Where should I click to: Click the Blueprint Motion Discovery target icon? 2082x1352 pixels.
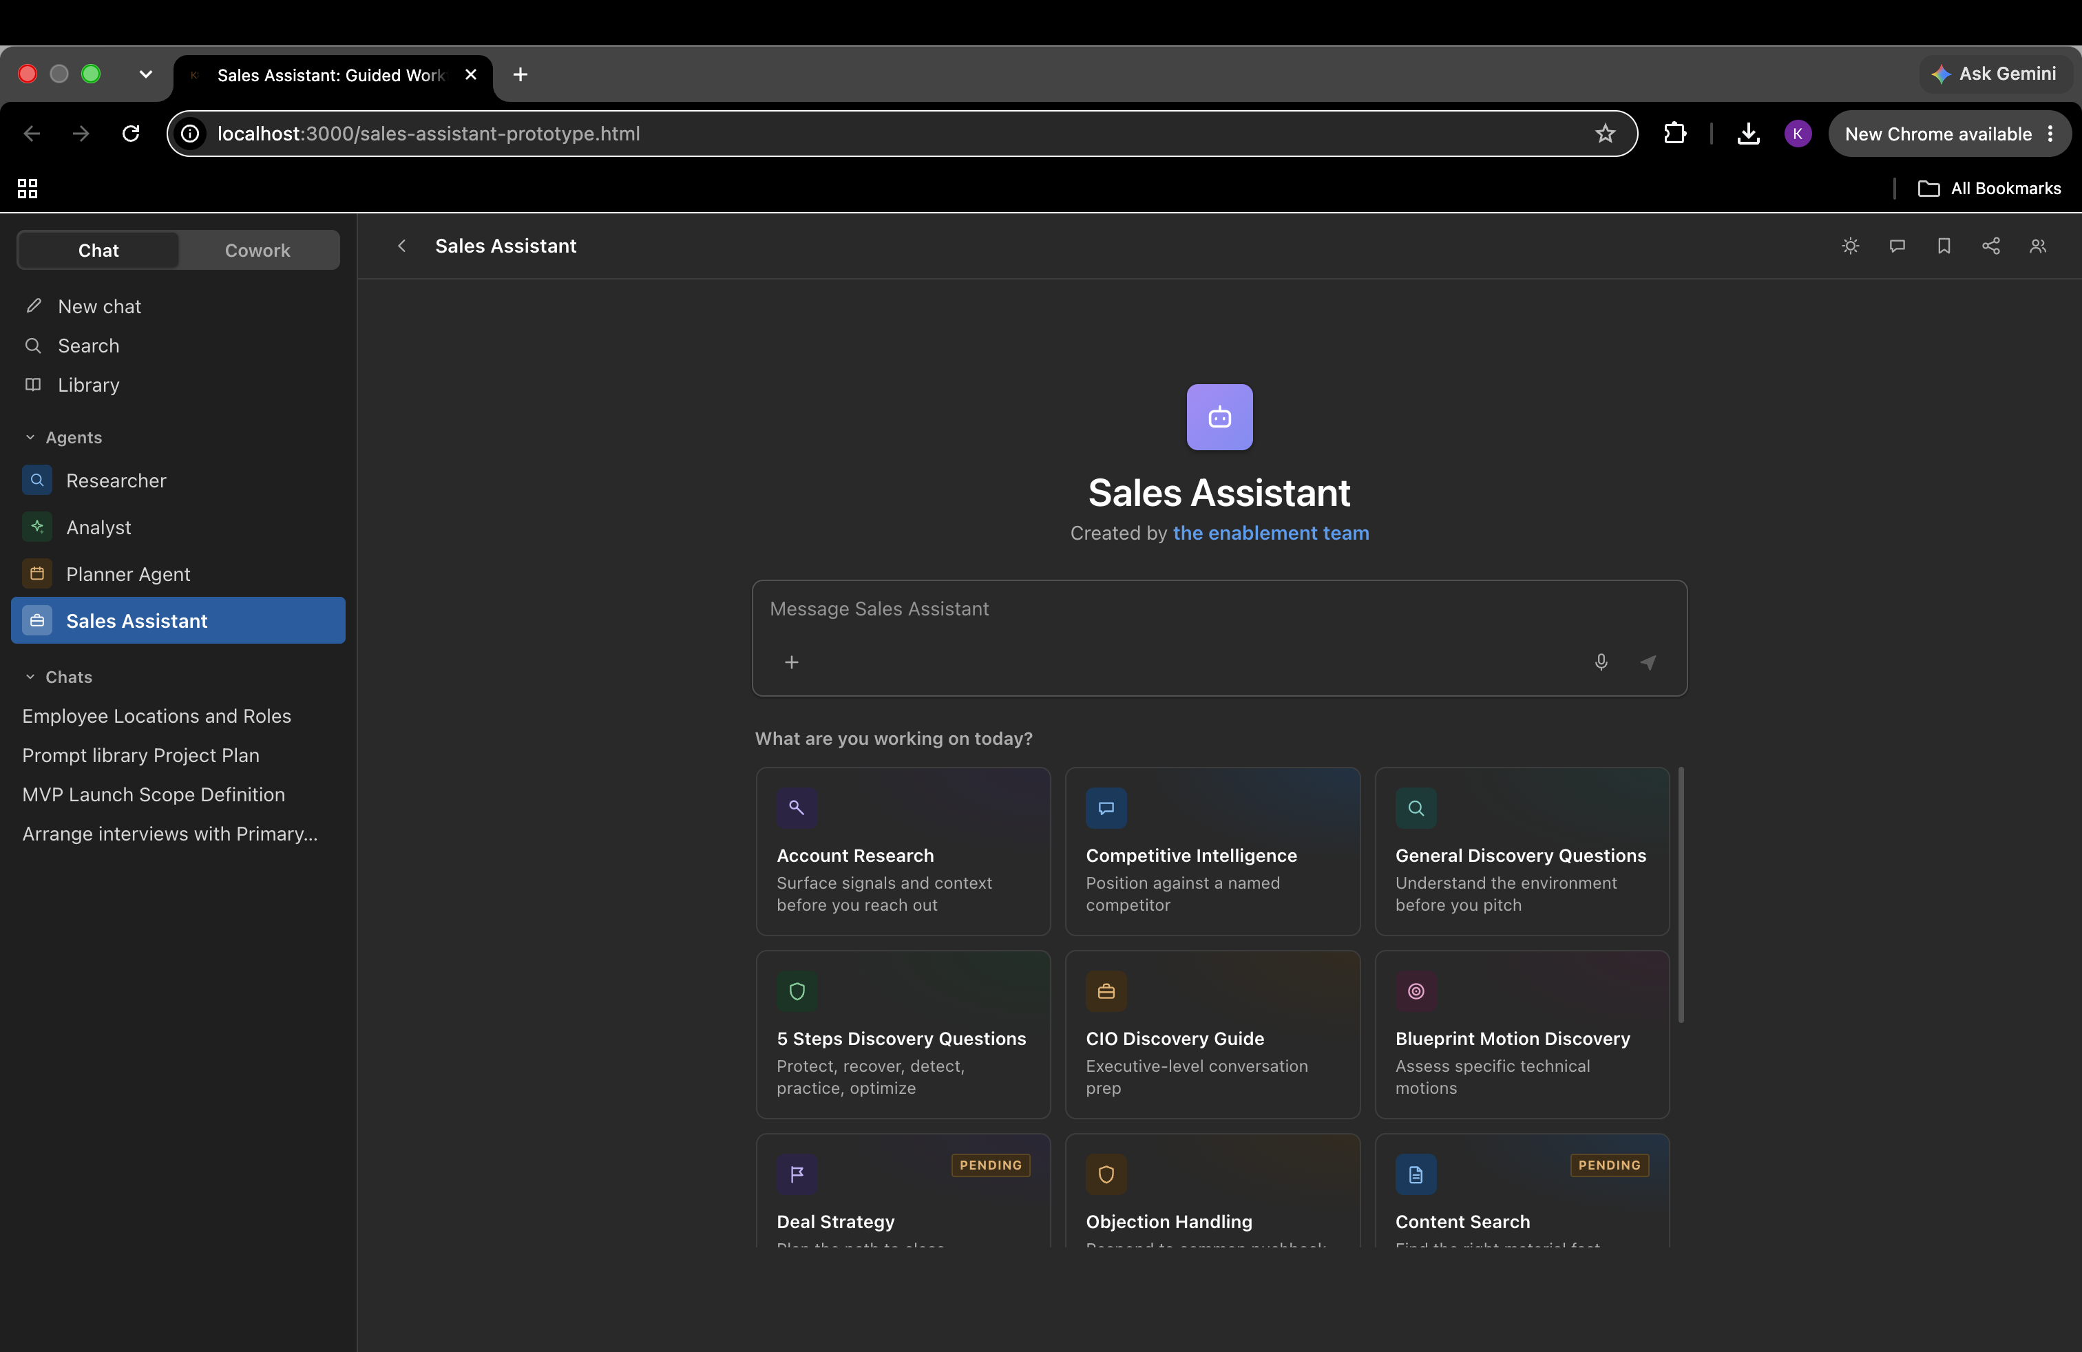tap(1416, 992)
